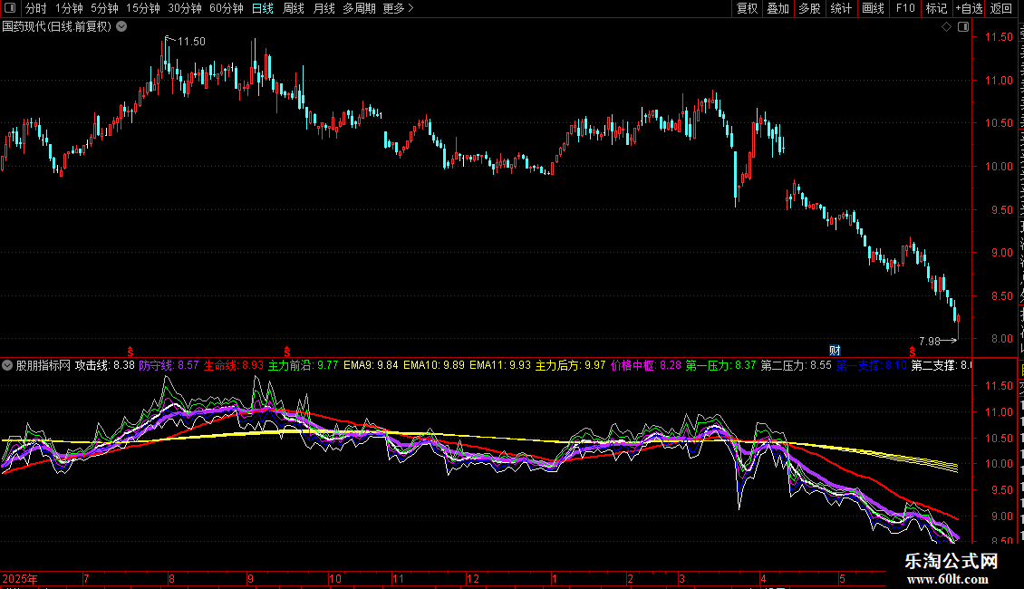Open the 多股 multi-stock view
Viewport: 1024px width, 589px height.
point(809,8)
